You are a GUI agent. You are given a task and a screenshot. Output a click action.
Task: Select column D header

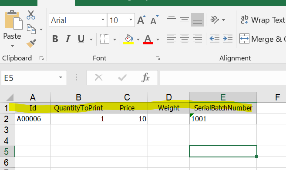[x=169, y=97]
